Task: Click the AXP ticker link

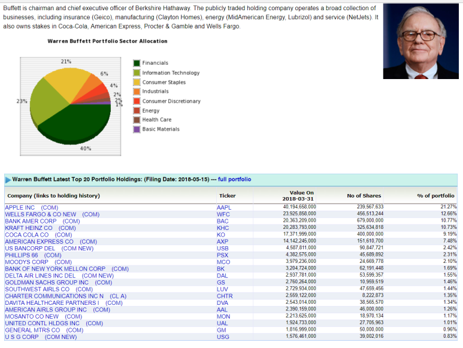Action: (222, 241)
